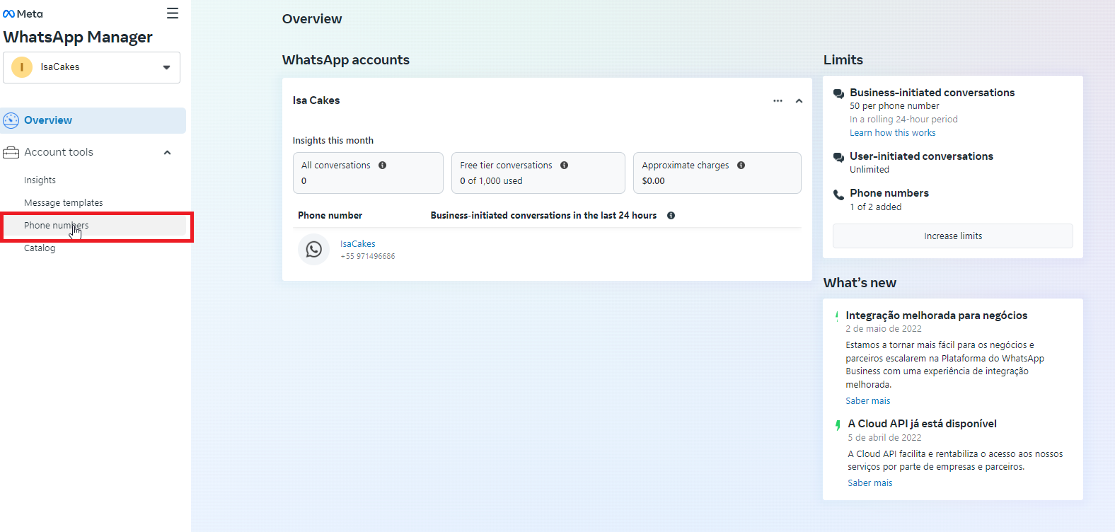The image size is (1115, 532).
Task: Click the 'Phone number' column header
Action: 330,215
